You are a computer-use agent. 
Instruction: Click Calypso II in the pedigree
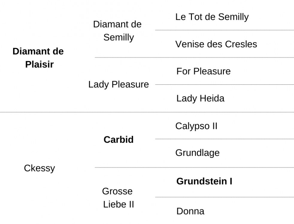point(196,126)
